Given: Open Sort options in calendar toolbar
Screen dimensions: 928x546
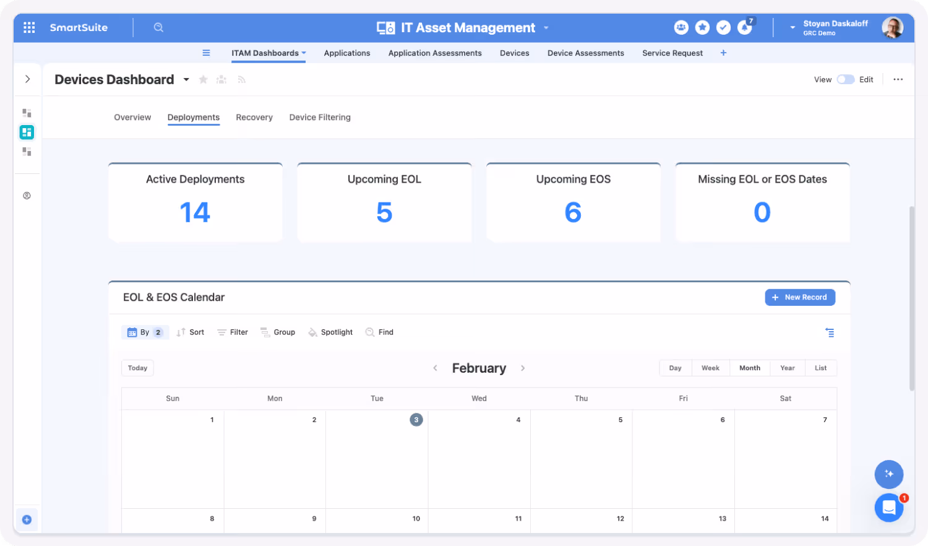Looking at the screenshot, I should click(x=190, y=332).
